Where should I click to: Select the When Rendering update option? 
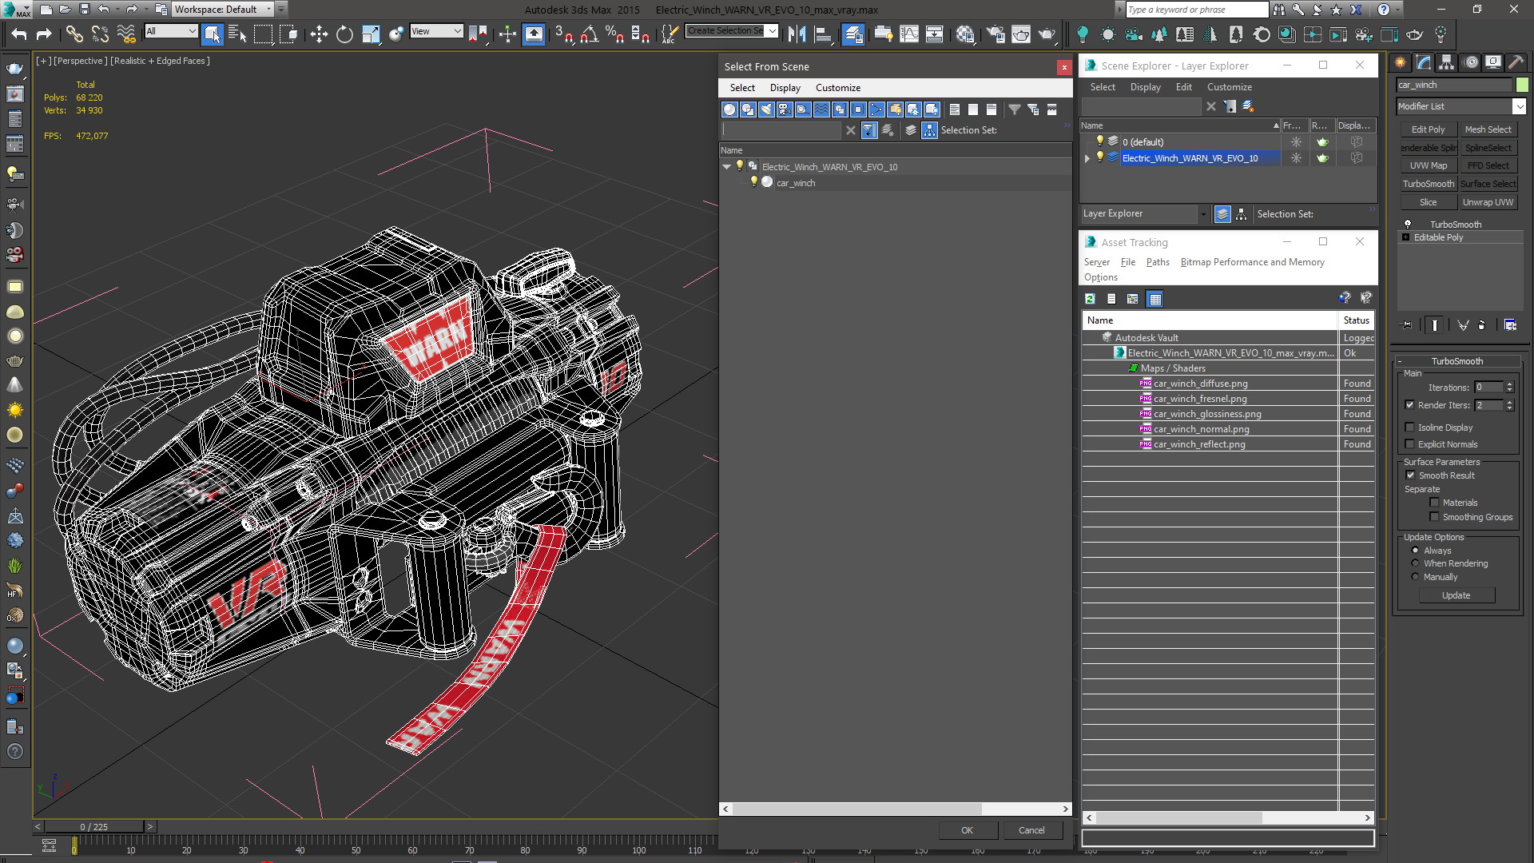pos(1415,563)
